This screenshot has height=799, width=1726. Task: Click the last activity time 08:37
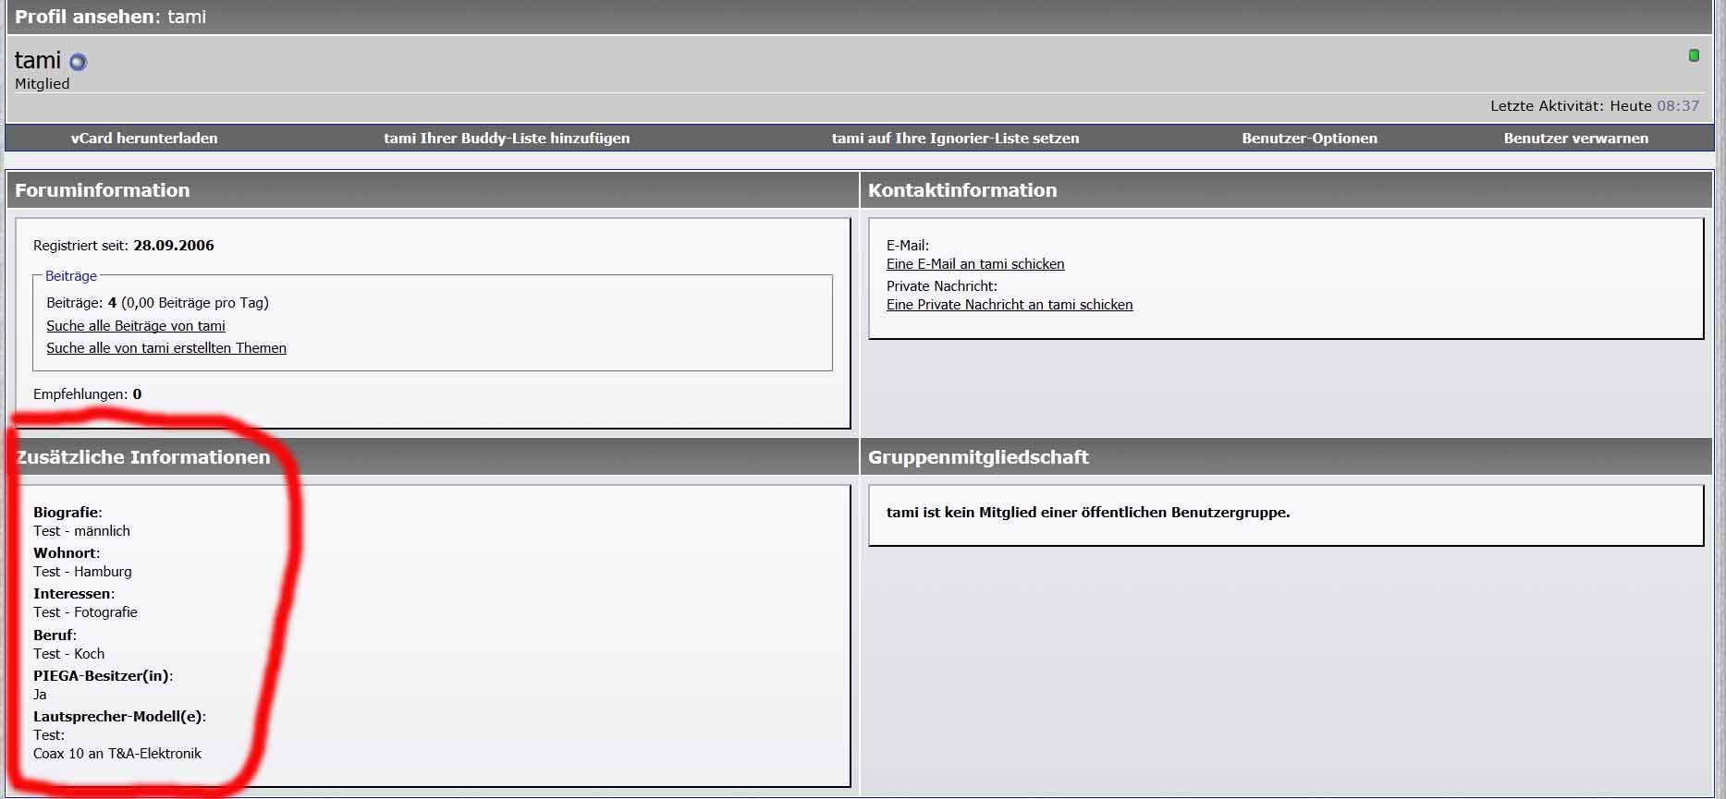1677,106
